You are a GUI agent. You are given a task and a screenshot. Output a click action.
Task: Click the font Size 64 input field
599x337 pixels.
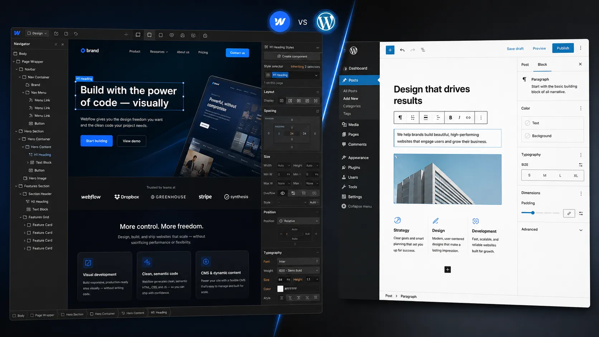click(284, 280)
